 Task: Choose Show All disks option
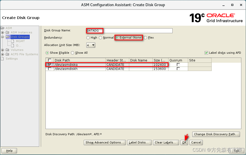(72, 53)
